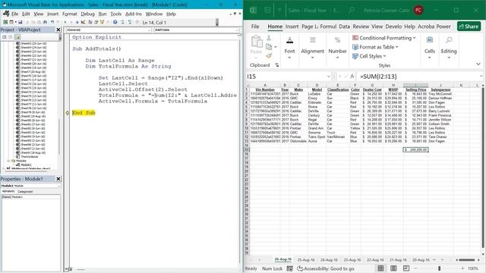The height and width of the screenshot is (273, 486).
Task: Click Excel Name Box showing I15
Action: 289,77
